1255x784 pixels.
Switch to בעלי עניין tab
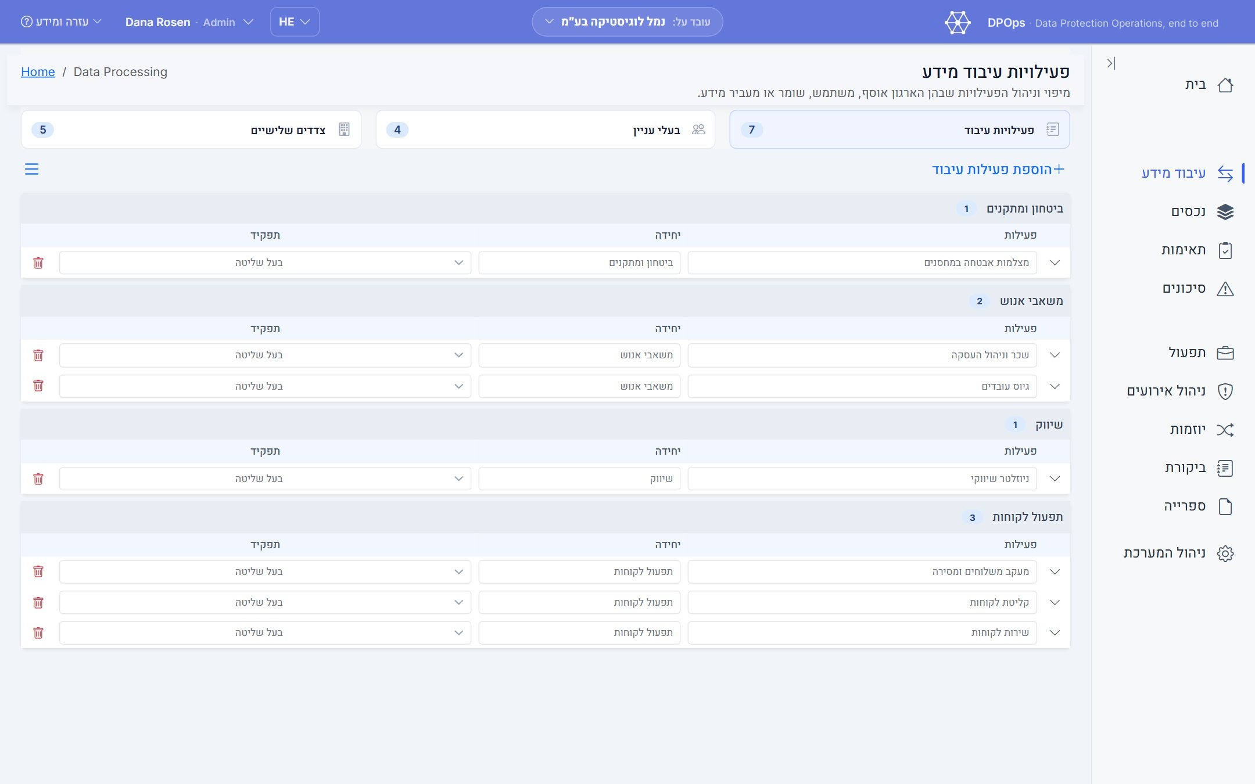[x=545, y=130]
